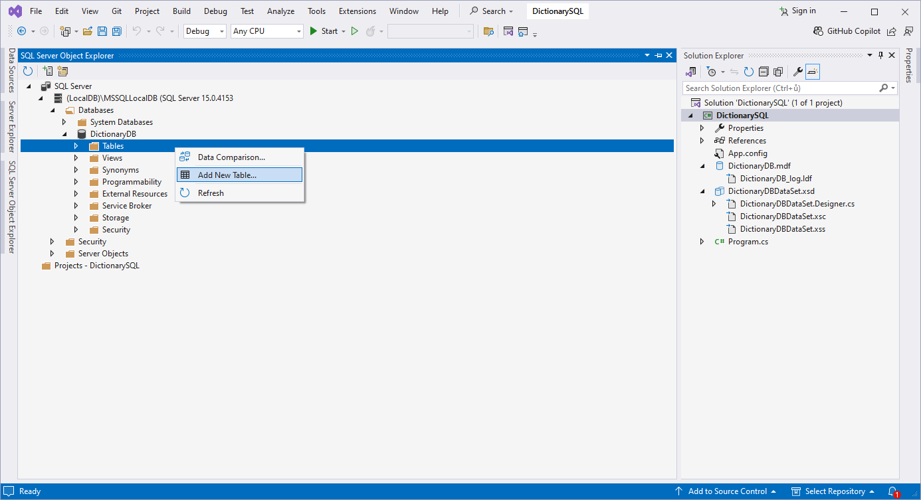Viewport: 921px width, 500px height.
Task: Expand the Views folder node
Action: pos(76,158)
